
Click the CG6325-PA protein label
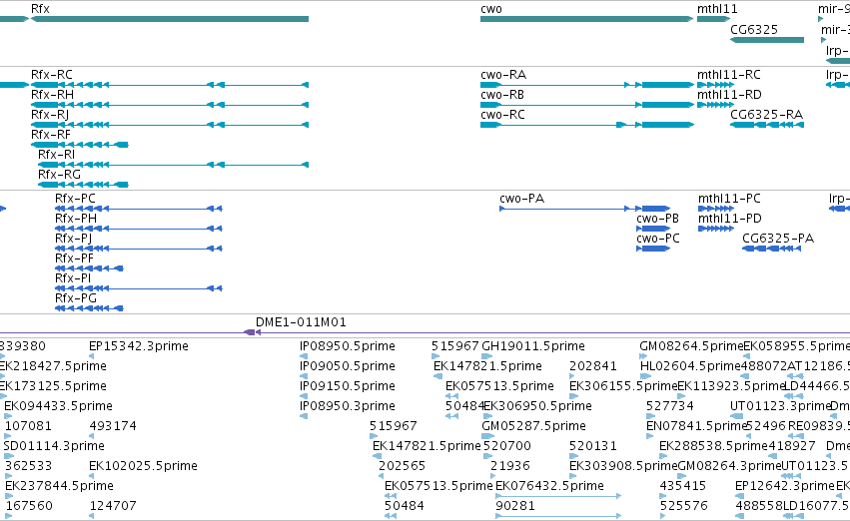click(x=778, y=239)
